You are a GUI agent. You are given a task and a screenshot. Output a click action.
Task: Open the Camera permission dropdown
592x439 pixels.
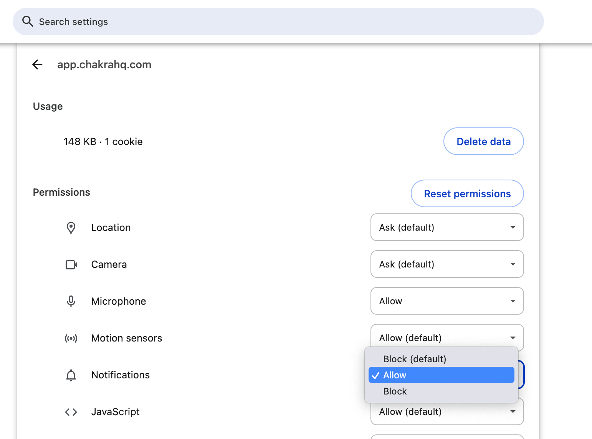[447, 264]
